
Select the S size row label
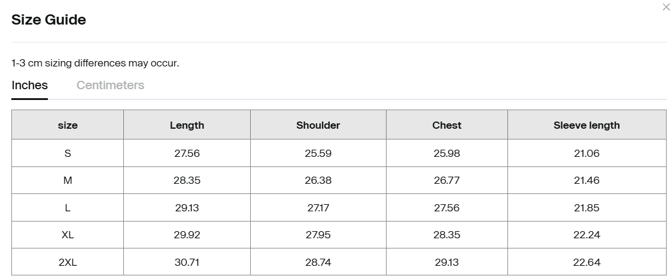[68, 153]
